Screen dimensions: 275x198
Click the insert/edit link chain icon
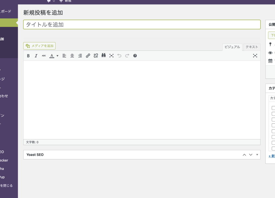click(88, 56)
